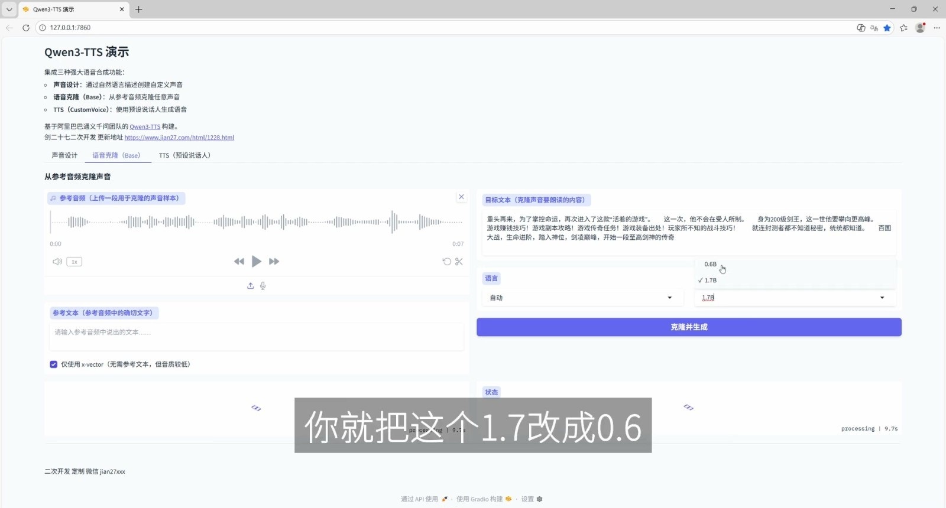946x508 pixels.
Task: Click the reference text input field
Action: point(256,337)
